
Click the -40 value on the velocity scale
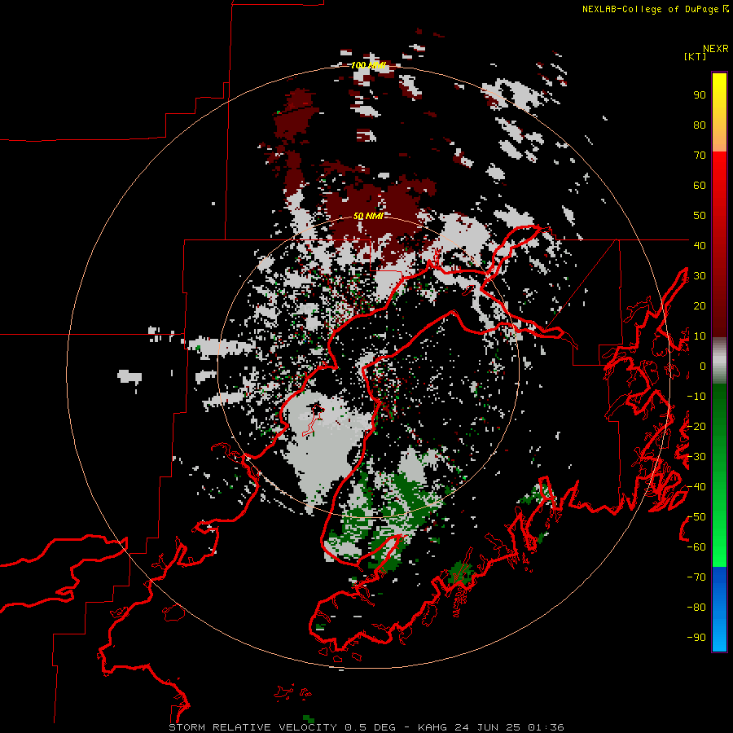pyautogui.click(x=696, y=487)
